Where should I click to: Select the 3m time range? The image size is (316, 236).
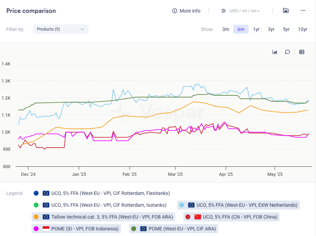tap(226, 29)
